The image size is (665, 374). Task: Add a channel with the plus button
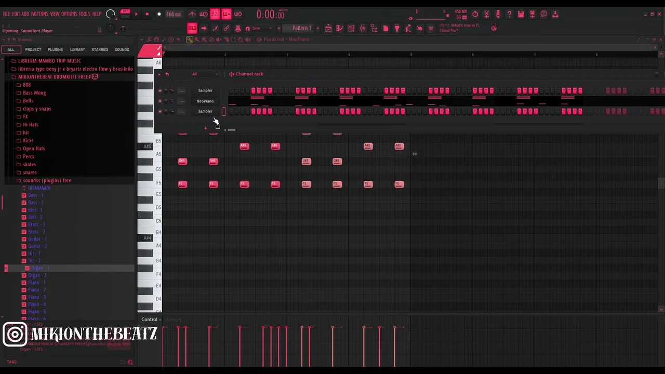point(206,128)
